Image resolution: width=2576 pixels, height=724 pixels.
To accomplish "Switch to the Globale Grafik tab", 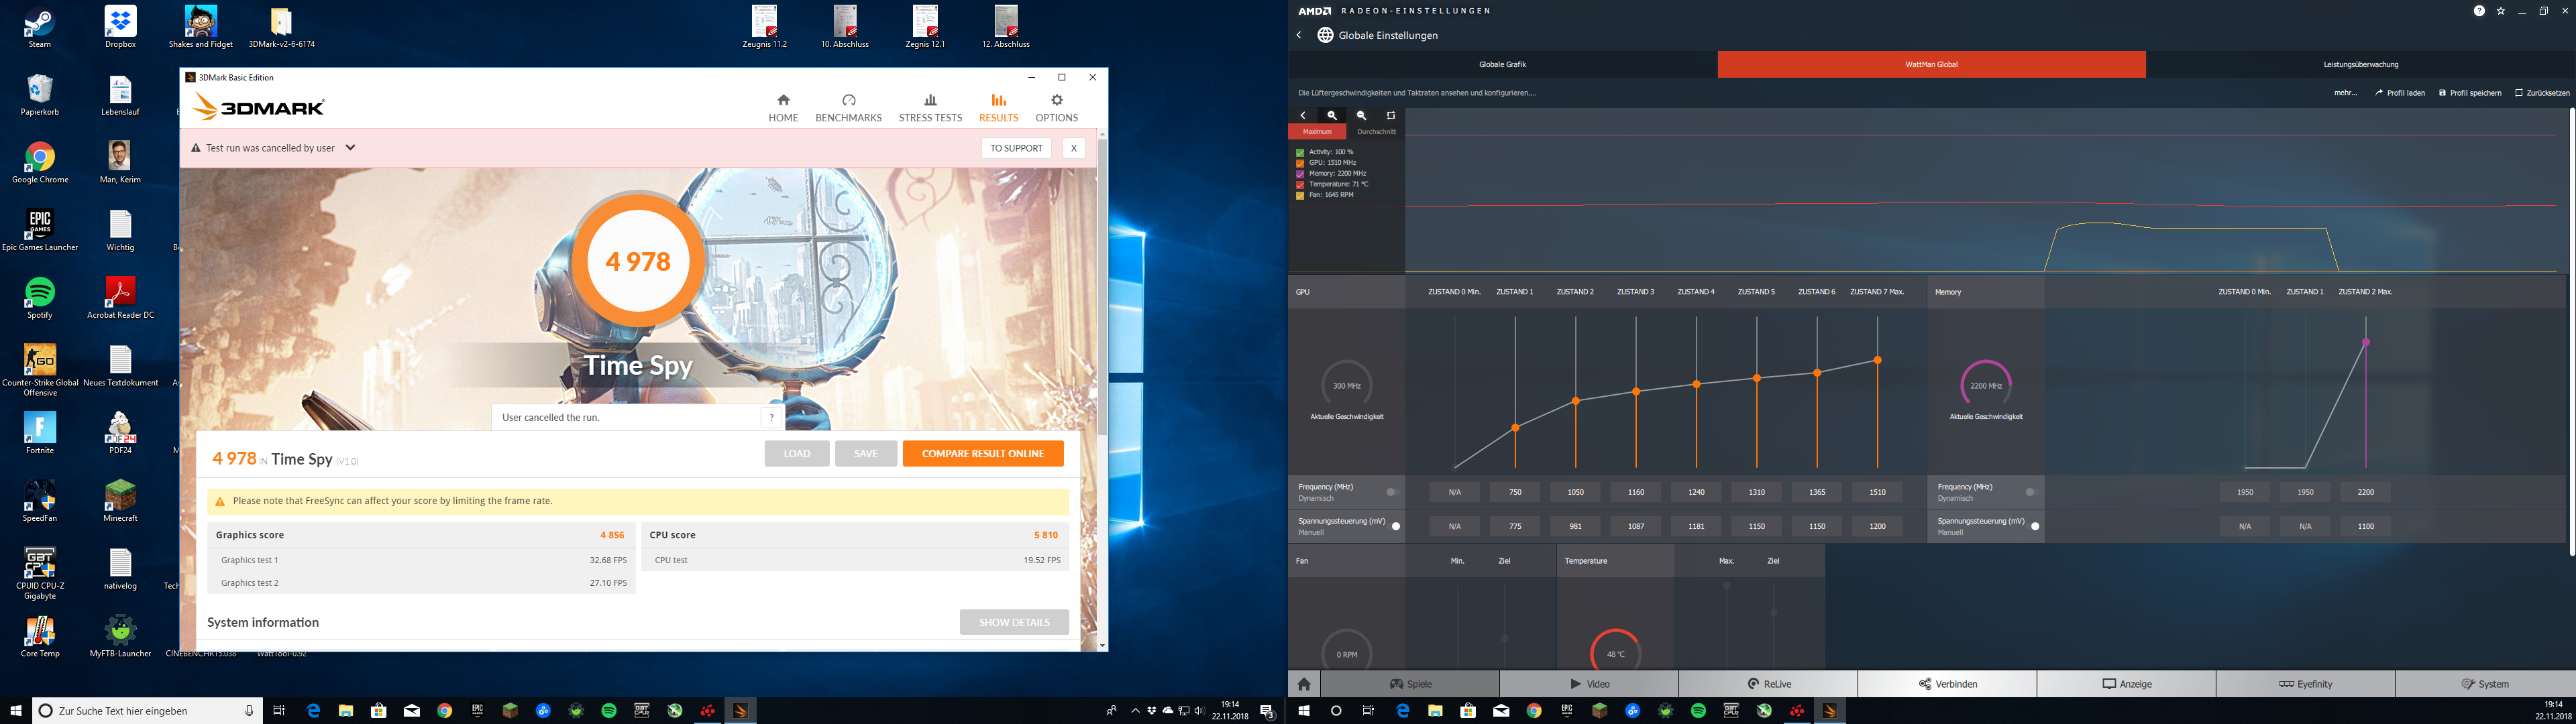I will click(1502, 65).
